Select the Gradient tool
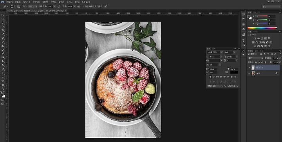The height and width of the screenshot is (142, 282). click(3, 58)
